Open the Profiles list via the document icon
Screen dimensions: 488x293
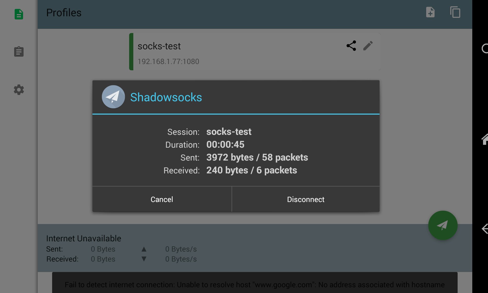point(18,14)
